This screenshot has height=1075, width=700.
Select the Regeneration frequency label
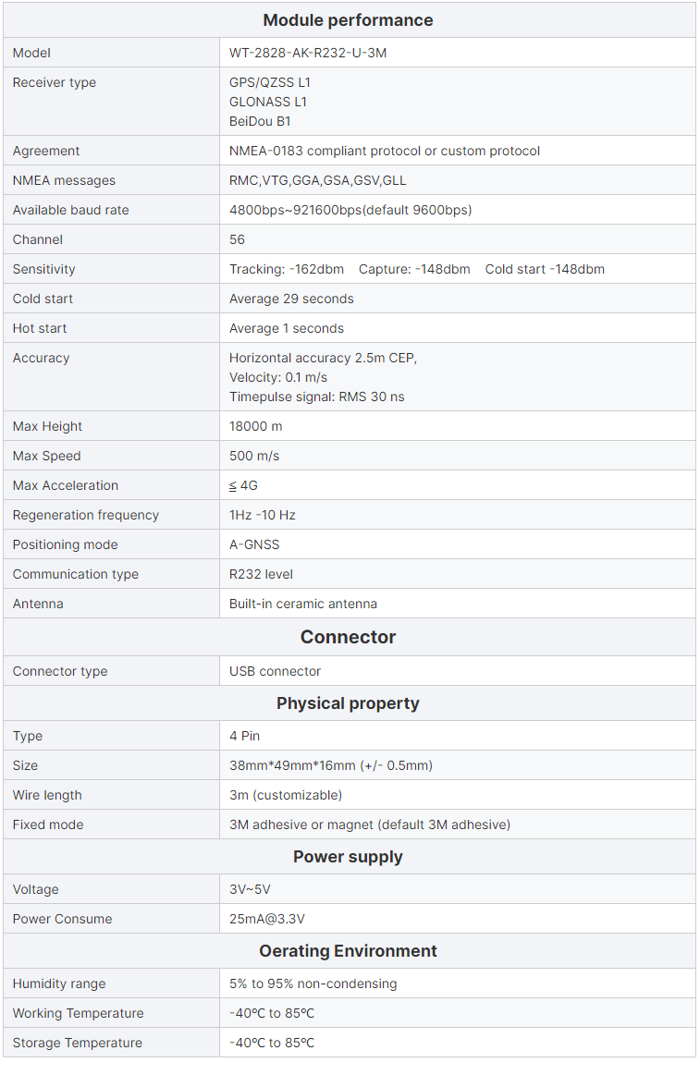click(x=86, y=515)
